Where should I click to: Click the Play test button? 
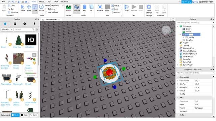coord(127,8)
